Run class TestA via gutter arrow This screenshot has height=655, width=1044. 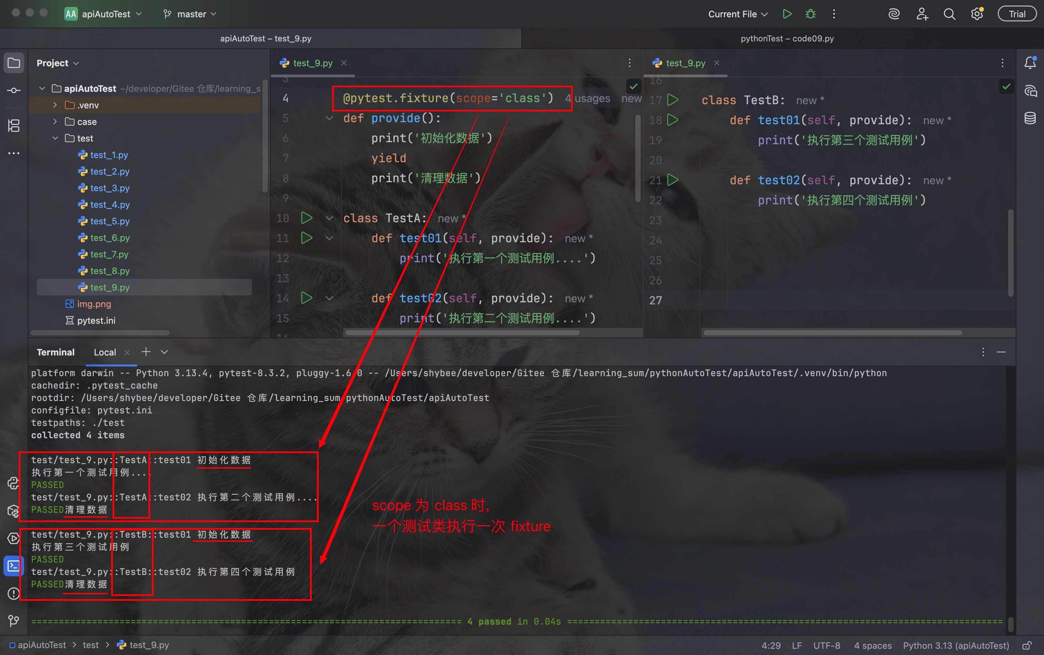[306, 218]
